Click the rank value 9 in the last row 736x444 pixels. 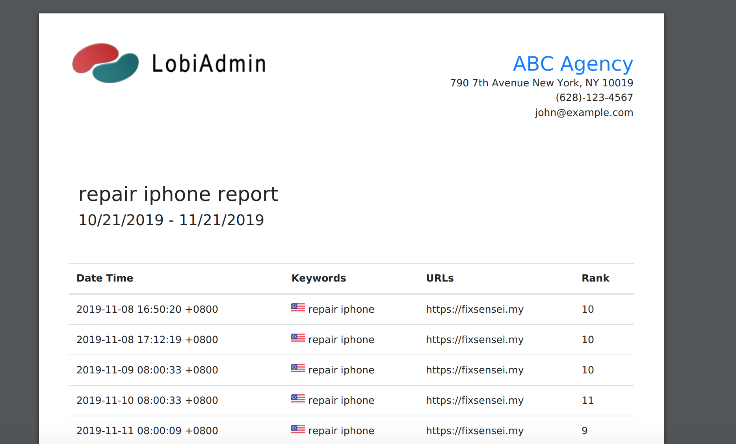pos(584,431)
